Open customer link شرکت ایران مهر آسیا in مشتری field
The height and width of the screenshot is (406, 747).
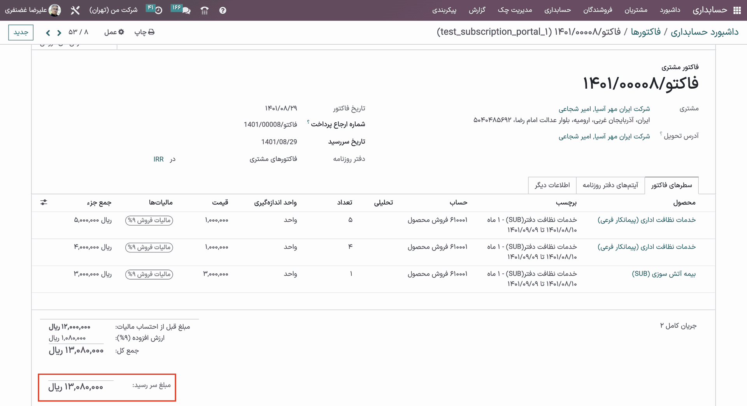(x=604, y=109)
